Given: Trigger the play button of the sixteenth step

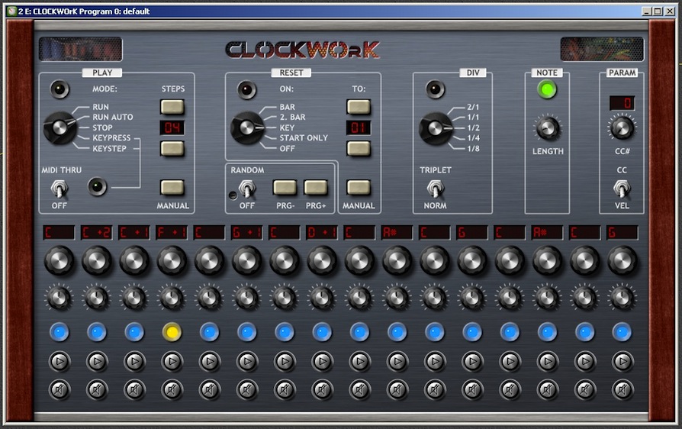Looking at the screenshot, I should [622, 361].
